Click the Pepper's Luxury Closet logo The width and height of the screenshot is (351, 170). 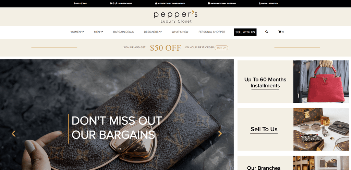click(x=175, y=16)
